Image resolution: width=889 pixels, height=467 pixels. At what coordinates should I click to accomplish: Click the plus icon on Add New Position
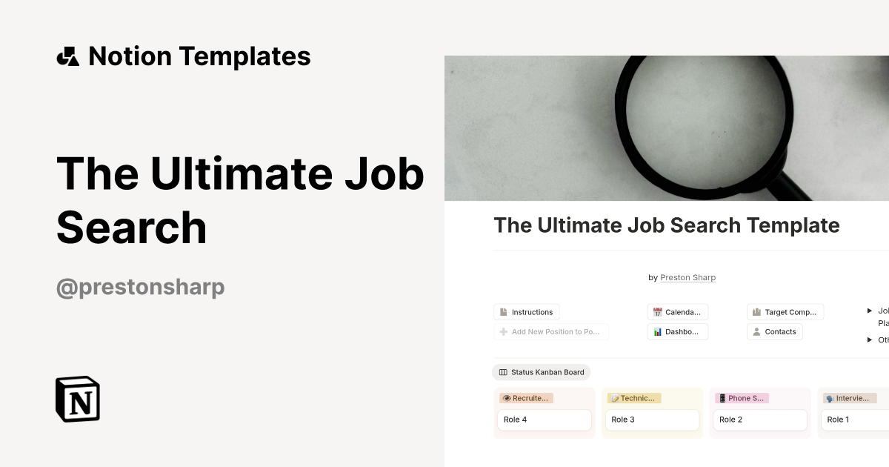tap(502, 331)
